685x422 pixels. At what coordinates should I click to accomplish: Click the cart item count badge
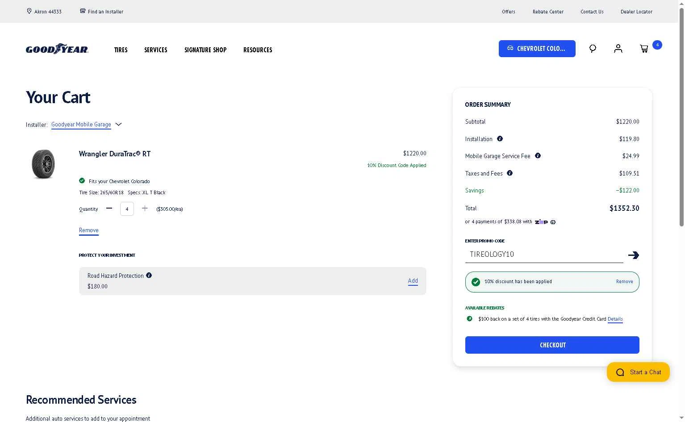click(657, 45)
